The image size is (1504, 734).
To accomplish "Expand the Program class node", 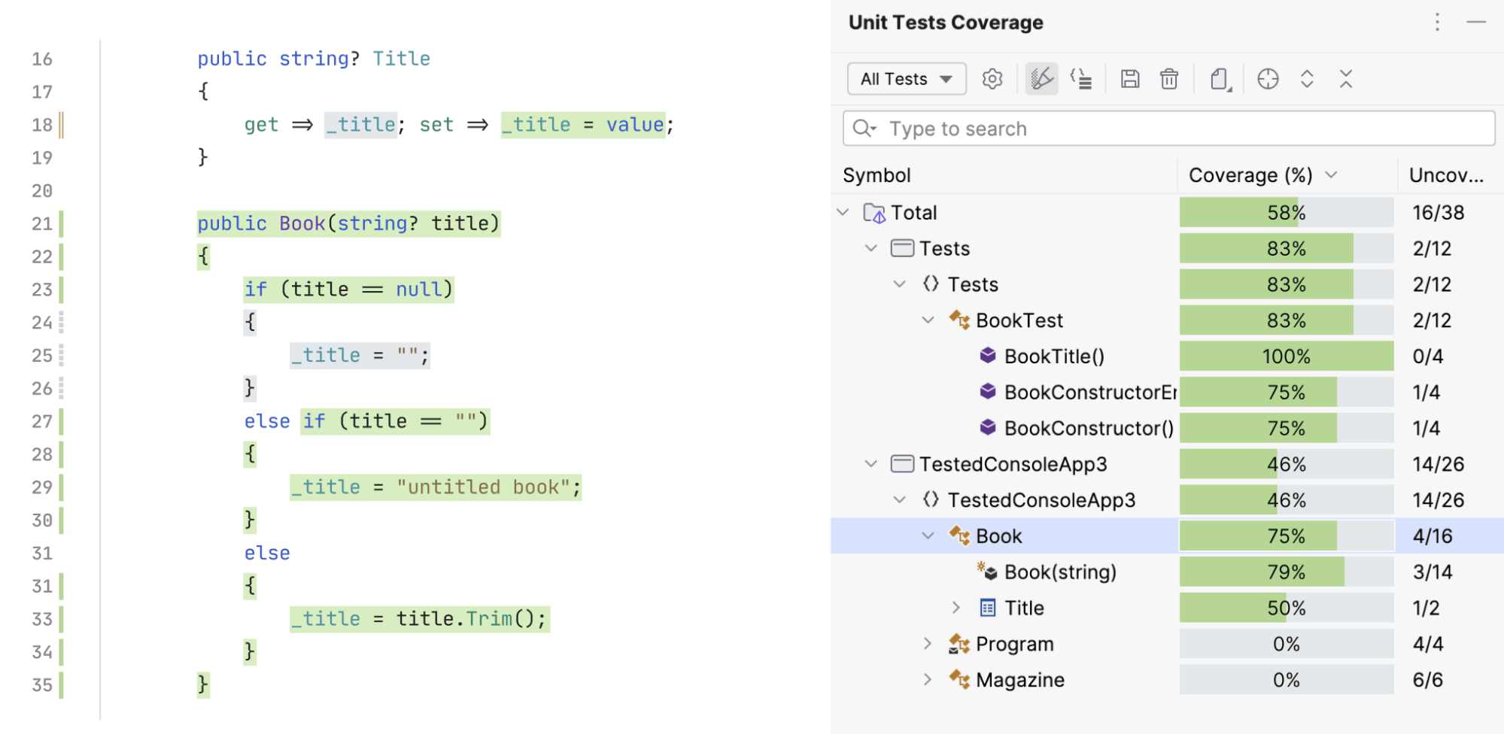I will coord(928,644).
